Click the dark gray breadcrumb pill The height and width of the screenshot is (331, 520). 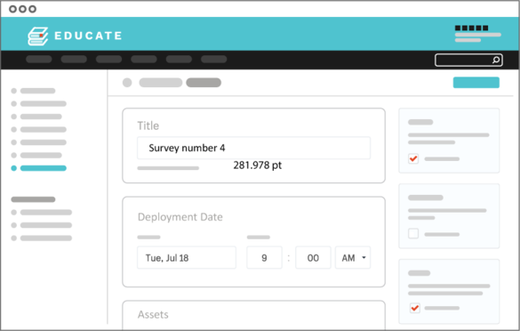(x=204, y=83)
